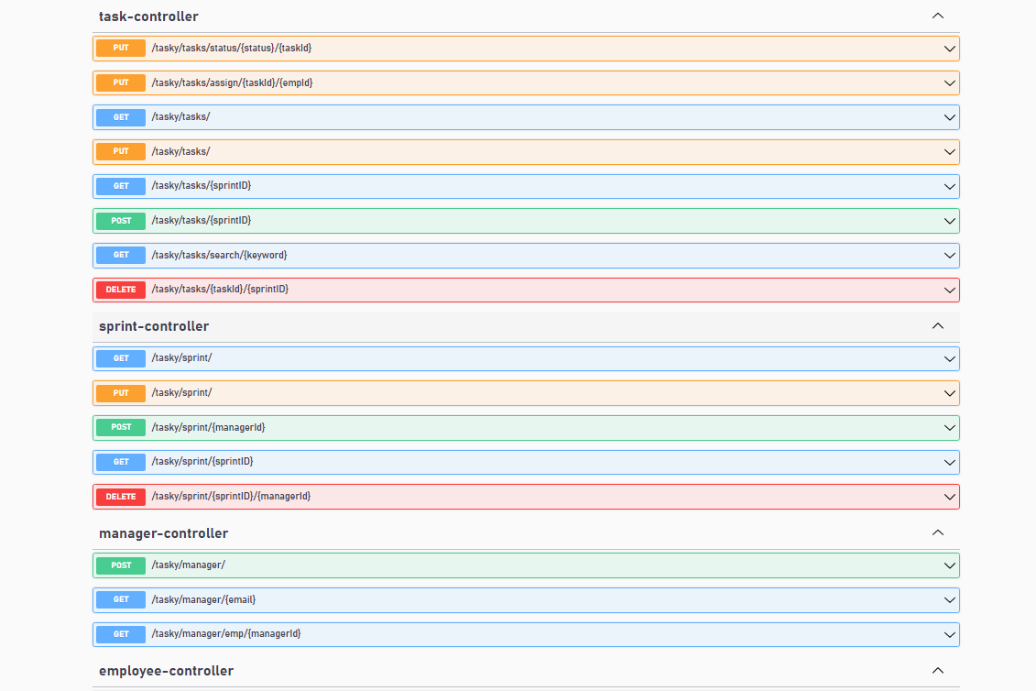
Task: Collapse the sprint-controller section arrow
Action: pos(937,326)
